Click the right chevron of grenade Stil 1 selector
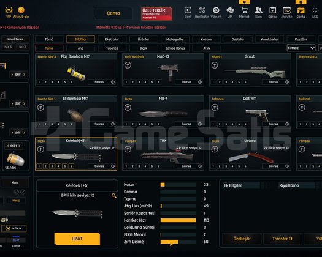322x257 pixels. [x=20, y=146]
